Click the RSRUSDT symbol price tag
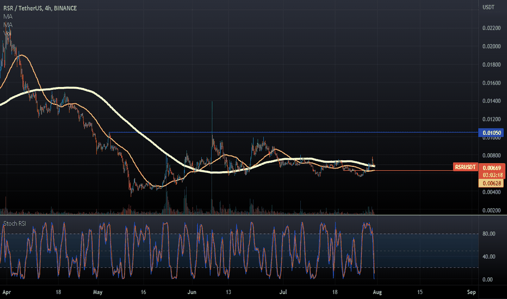The image size is (507, 299). pyautogui.click(x=465, y=167)
